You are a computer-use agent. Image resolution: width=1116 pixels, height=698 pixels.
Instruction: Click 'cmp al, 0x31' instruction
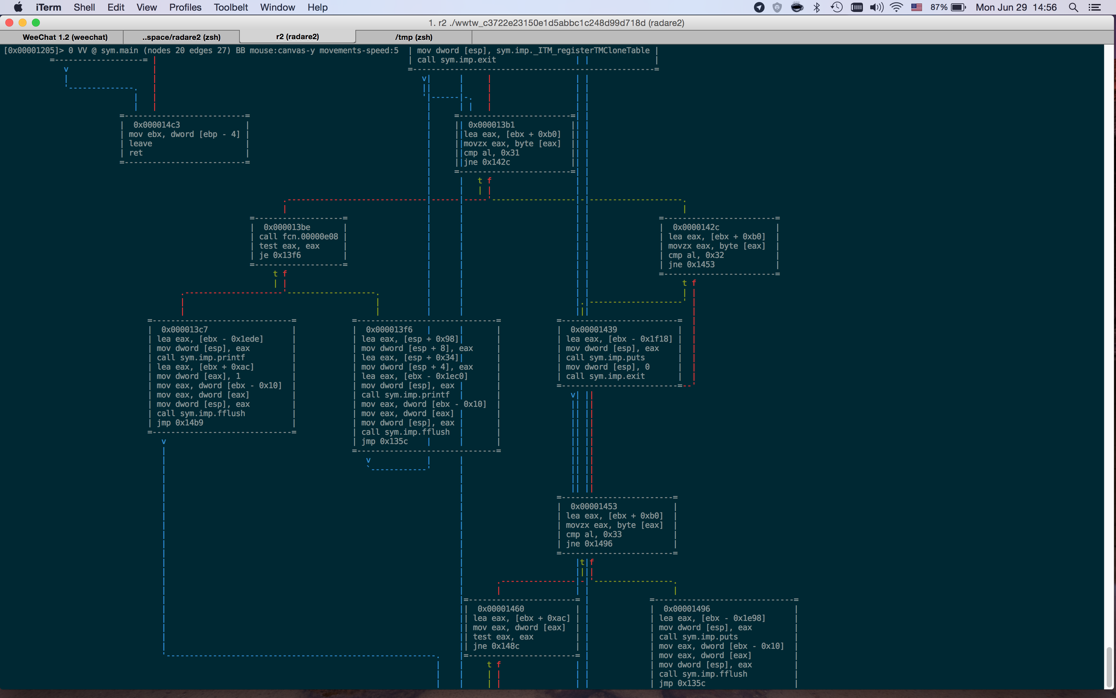[492, 153]
